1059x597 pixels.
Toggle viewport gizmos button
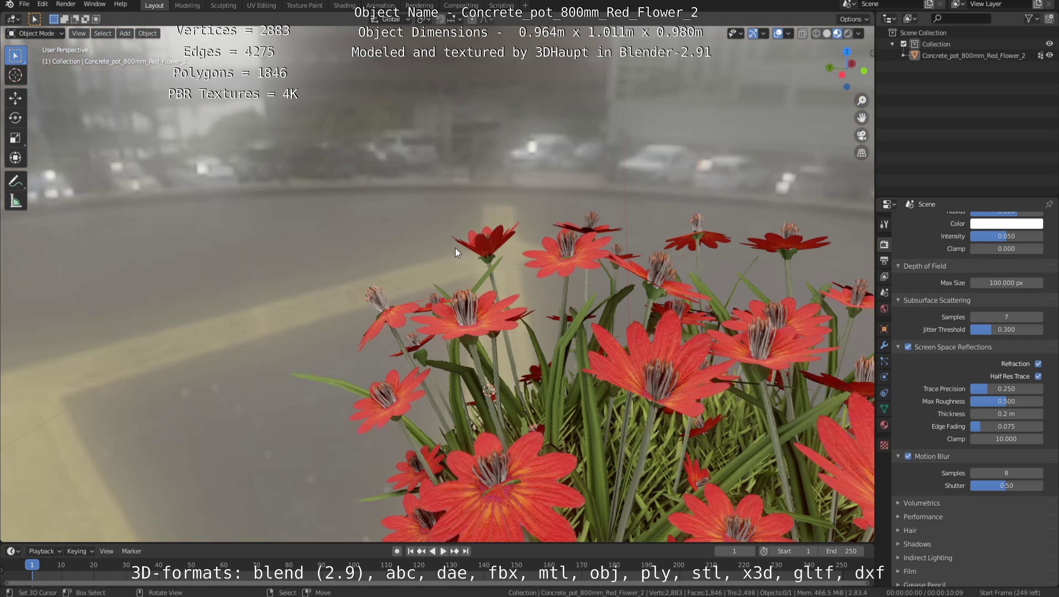click(753, 34)
